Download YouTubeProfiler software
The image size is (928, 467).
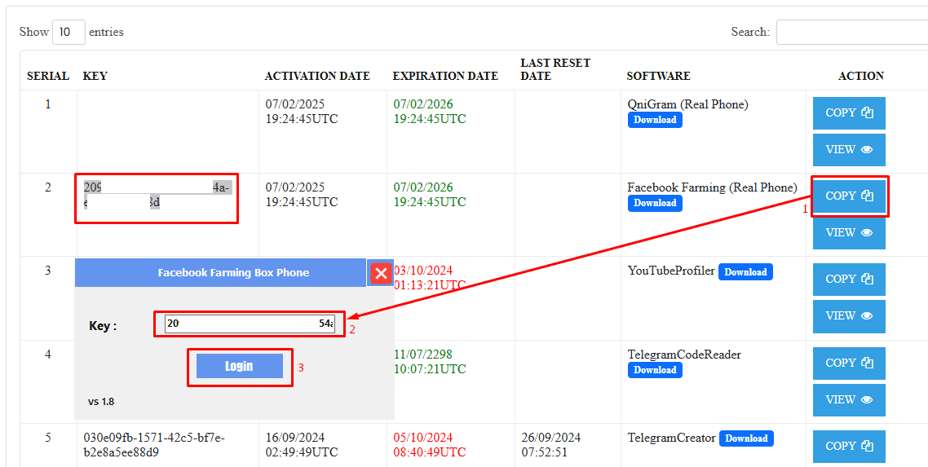coord(745,272)
